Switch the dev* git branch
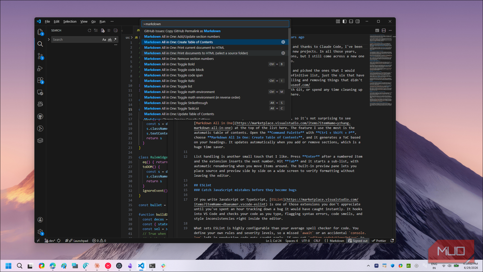483x272 pixels. pos(50,241)
